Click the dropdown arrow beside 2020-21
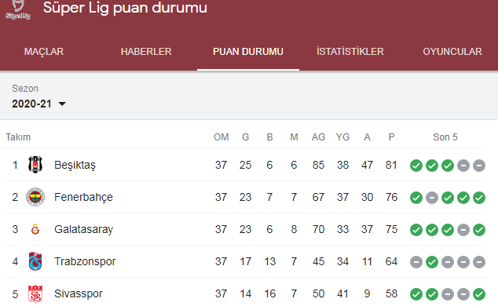Screen dimensions: 498x306 click(62, 104)
